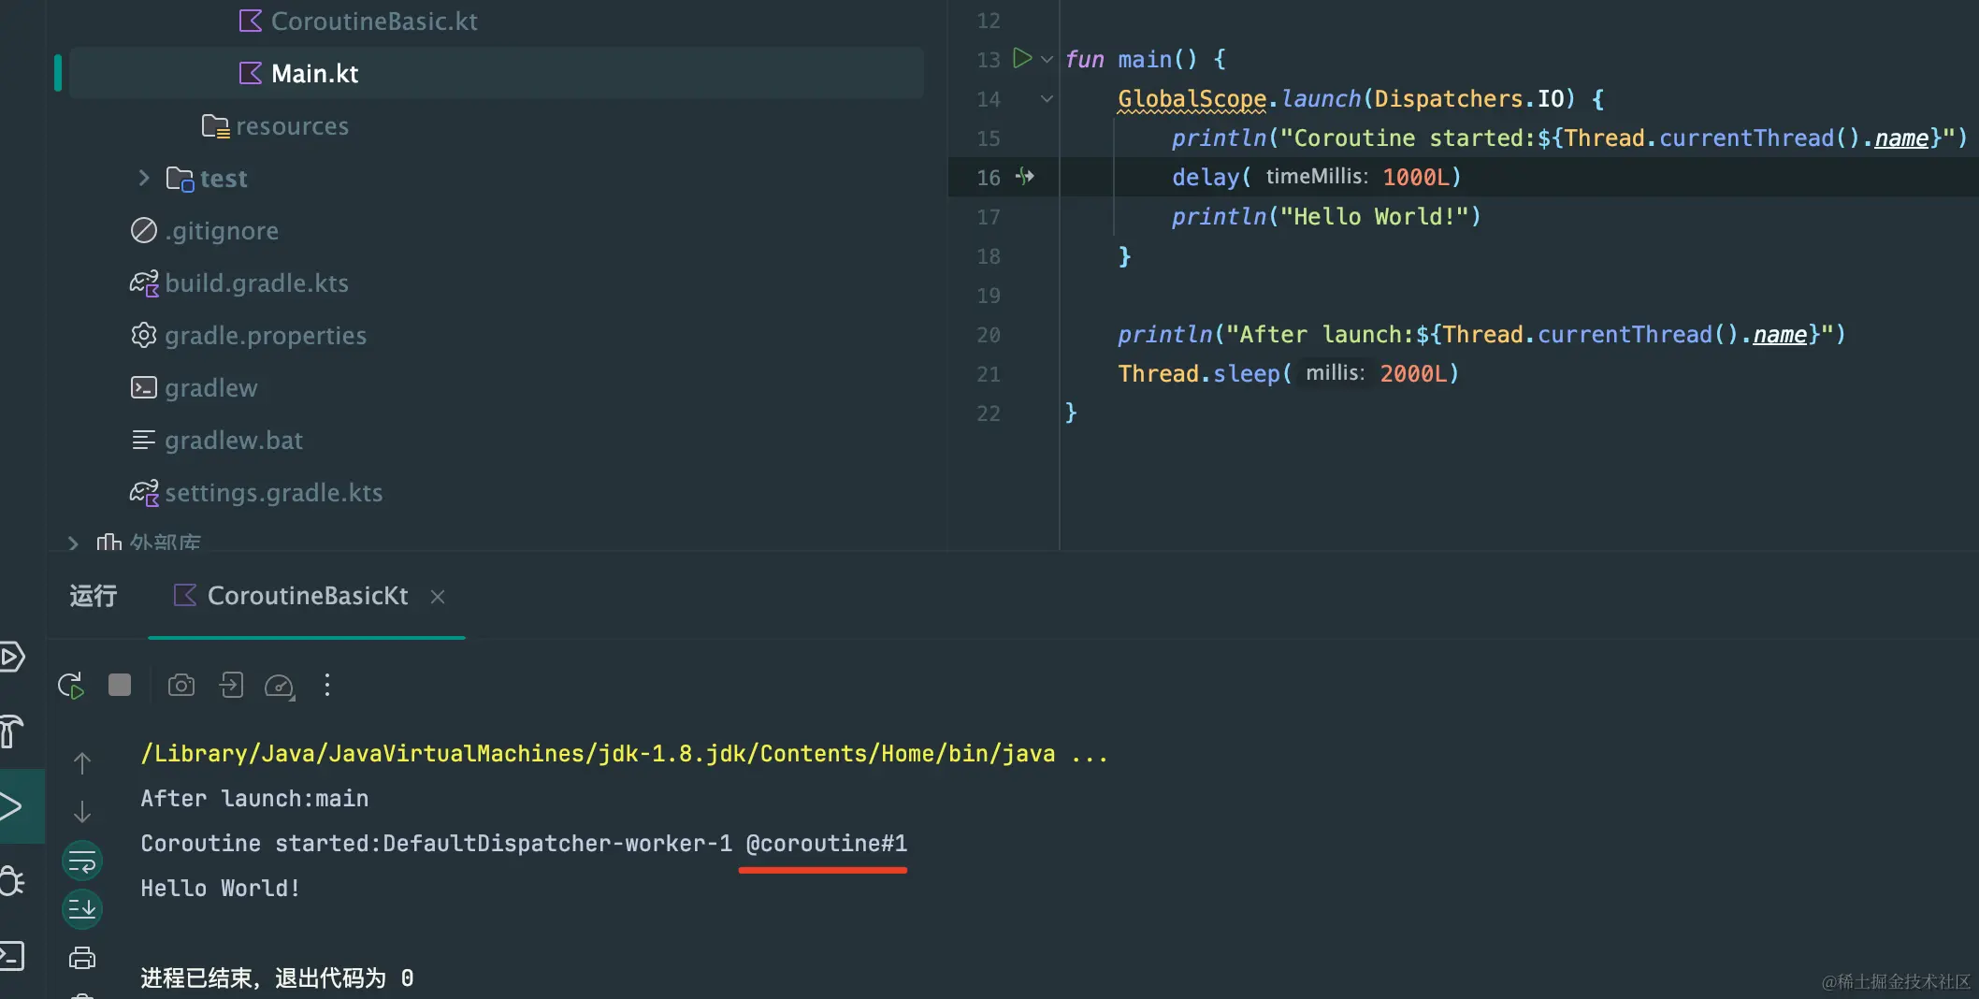
Task: Open more run toolbar options
Action: (x=327, y=686)
